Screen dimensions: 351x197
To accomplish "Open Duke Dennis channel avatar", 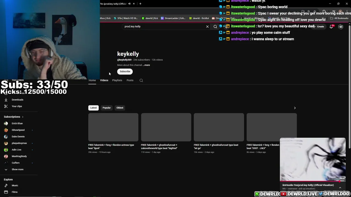I will pos(6,137).
